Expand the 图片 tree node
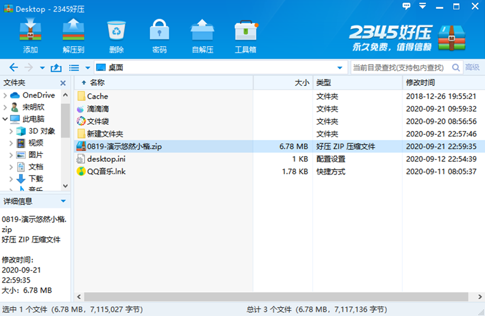 click(x=11, y=155)
